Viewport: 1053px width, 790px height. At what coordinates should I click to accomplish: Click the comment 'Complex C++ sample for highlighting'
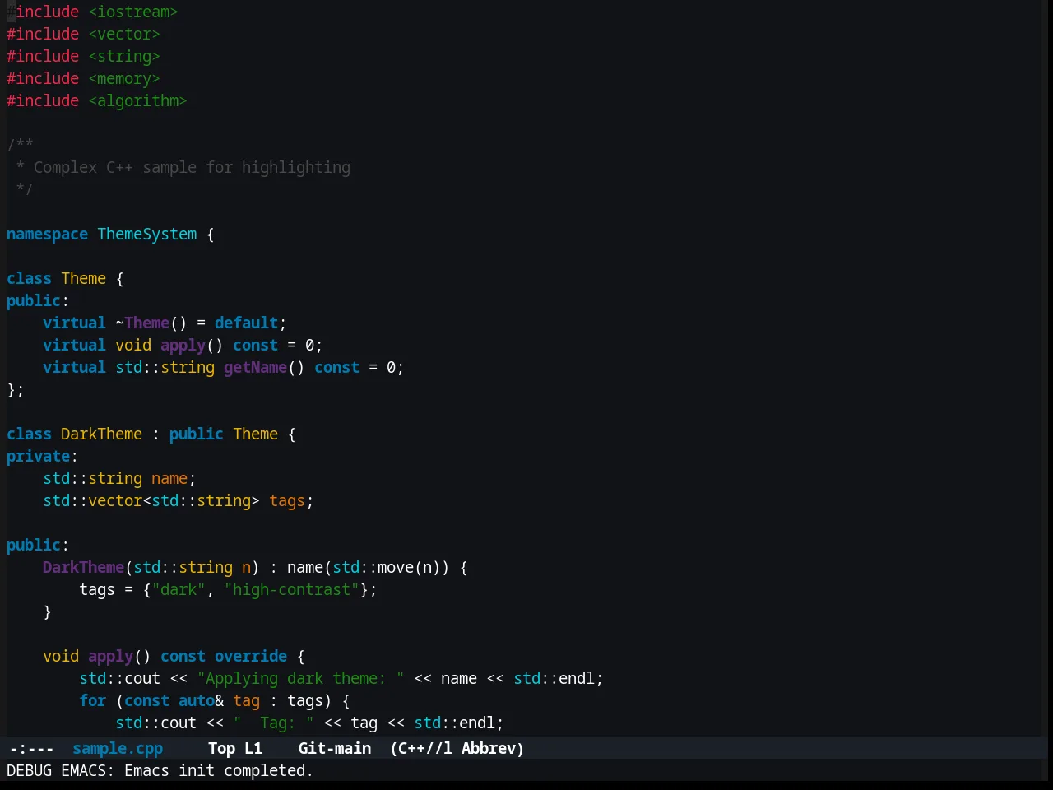pos(192,167)
